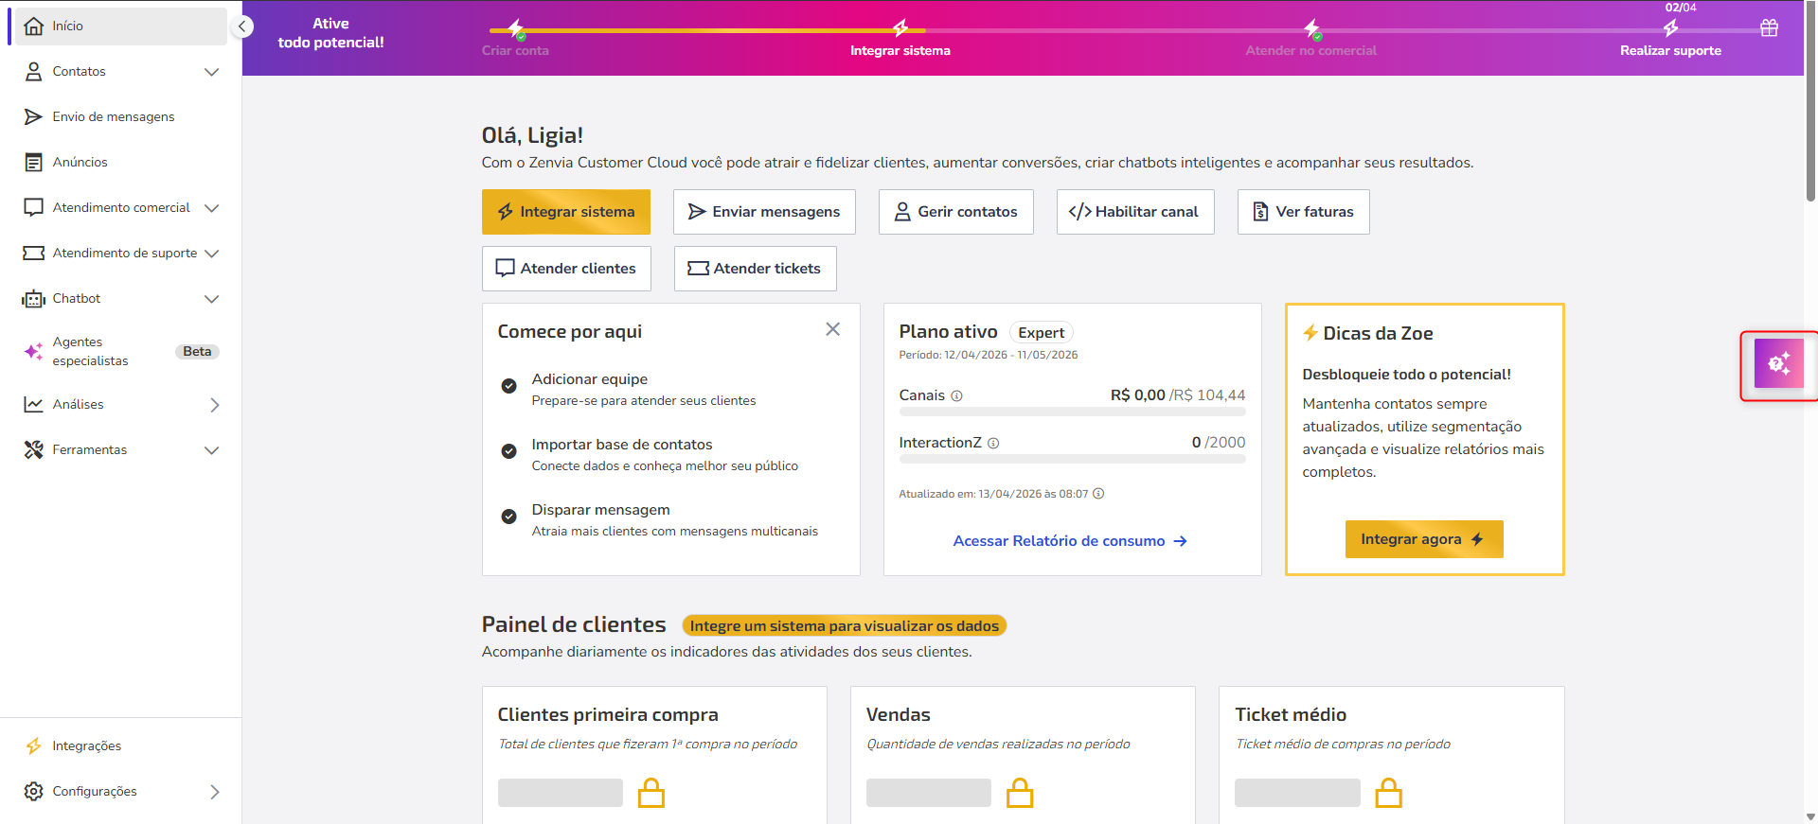Click the Início home icon
The image size is (1818, 824).
(34, 26)
